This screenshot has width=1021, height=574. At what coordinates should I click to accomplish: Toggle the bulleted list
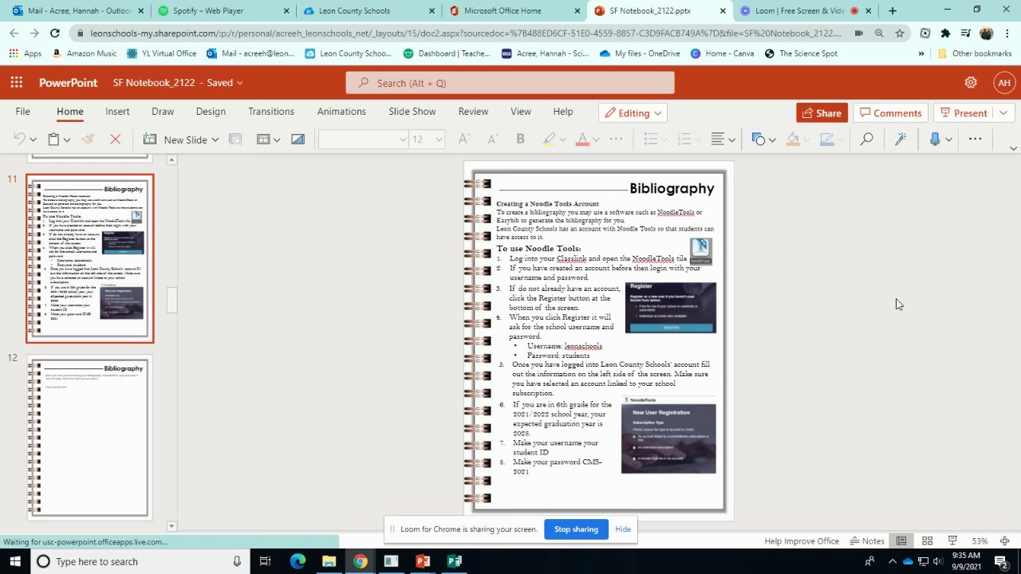tap(651, 140)
